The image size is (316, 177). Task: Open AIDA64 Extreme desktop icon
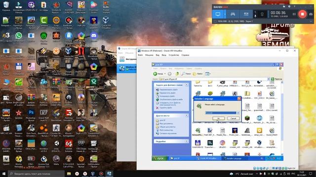click(69, 146)
